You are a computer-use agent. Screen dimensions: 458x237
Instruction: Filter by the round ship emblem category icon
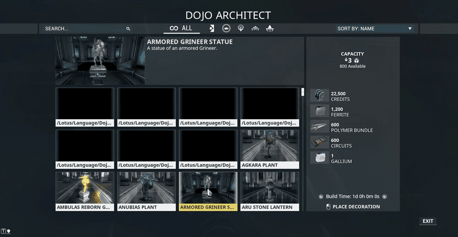tap(226, 28)
